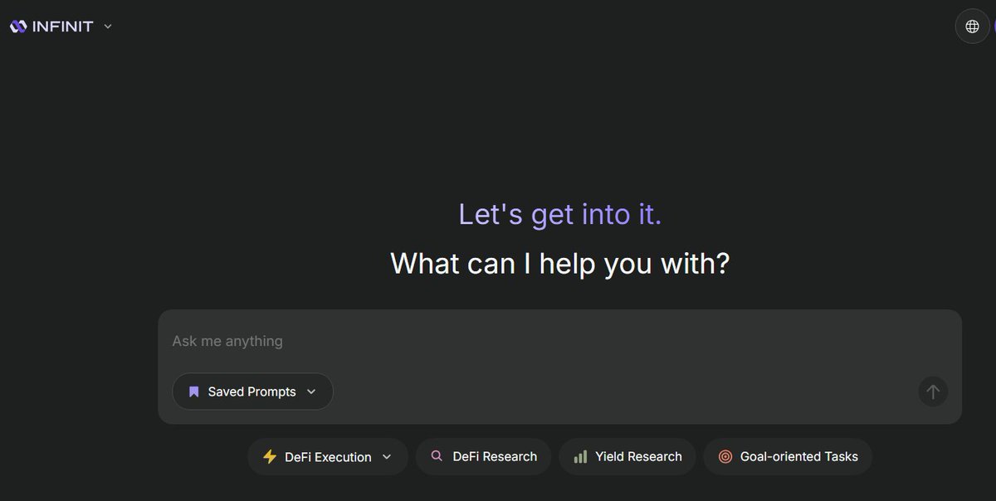Toggle the DeFi Execution mode chip
Viewport: 996px width, 501px height.
point(327,456)
